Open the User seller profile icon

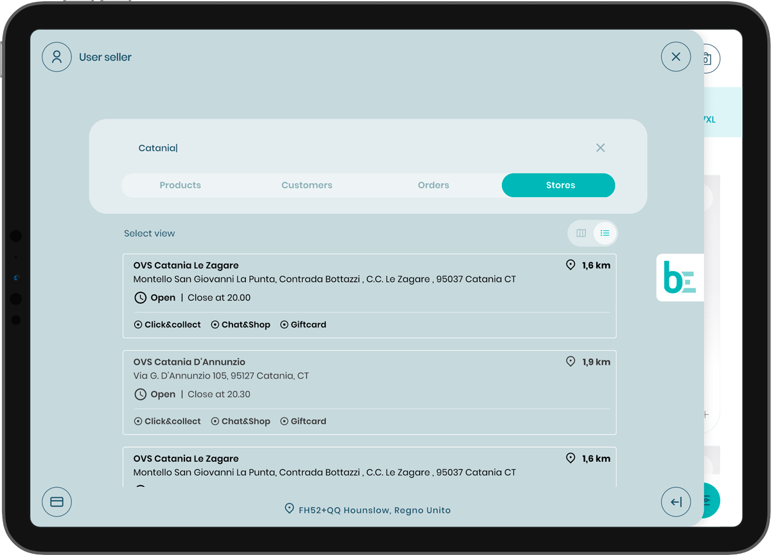57,57
